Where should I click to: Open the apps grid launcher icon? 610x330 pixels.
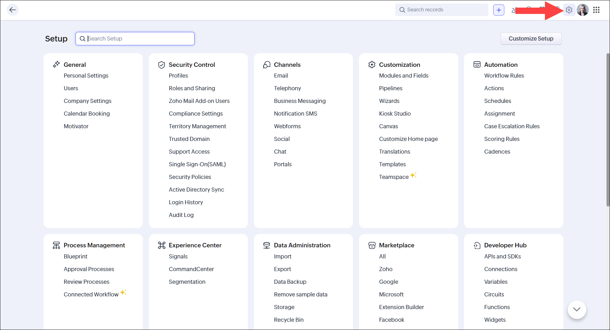tap(596, 10)
